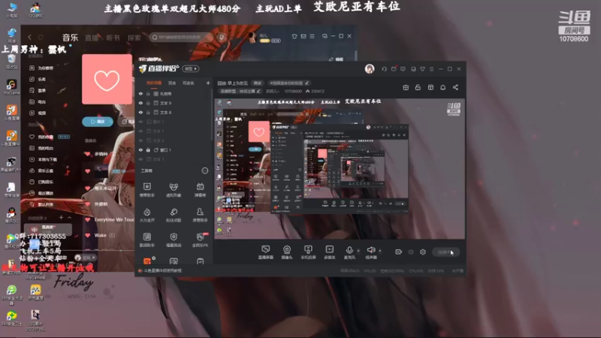Open customer service headset icon

click(384, 69)
